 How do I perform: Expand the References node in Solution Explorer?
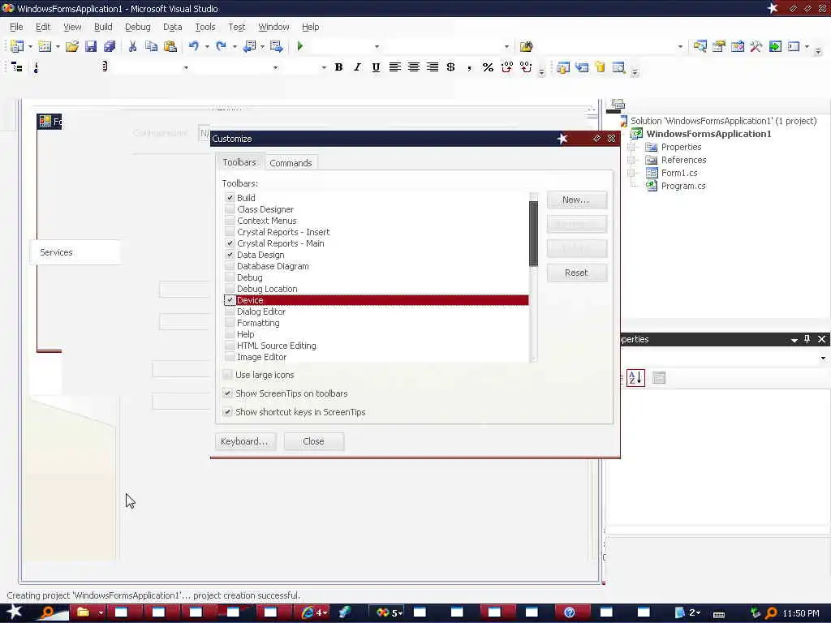click(x=631, y=160)
